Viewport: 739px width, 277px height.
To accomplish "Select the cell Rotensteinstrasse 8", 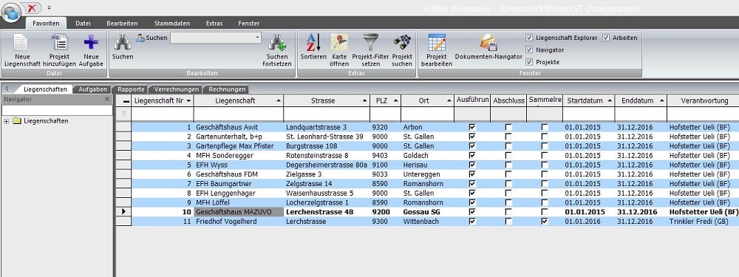I will (327, 155).
